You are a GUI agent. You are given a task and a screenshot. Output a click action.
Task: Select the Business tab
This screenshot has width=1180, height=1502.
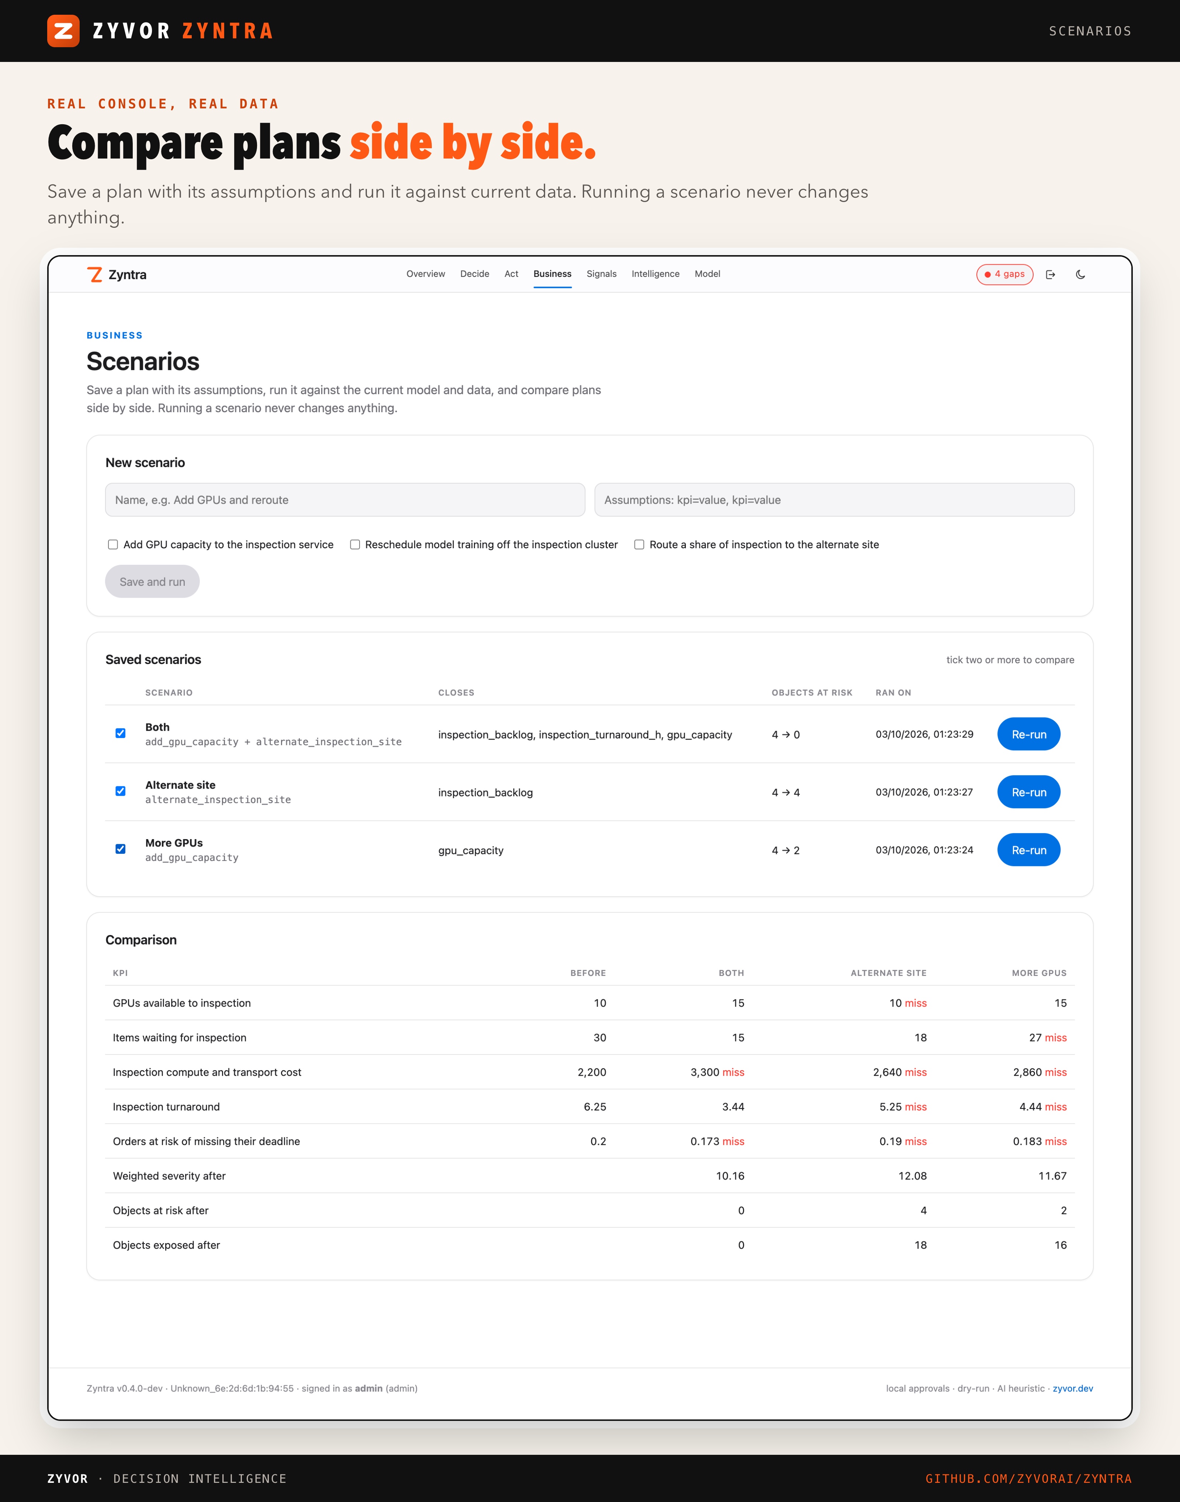(552, 274)
